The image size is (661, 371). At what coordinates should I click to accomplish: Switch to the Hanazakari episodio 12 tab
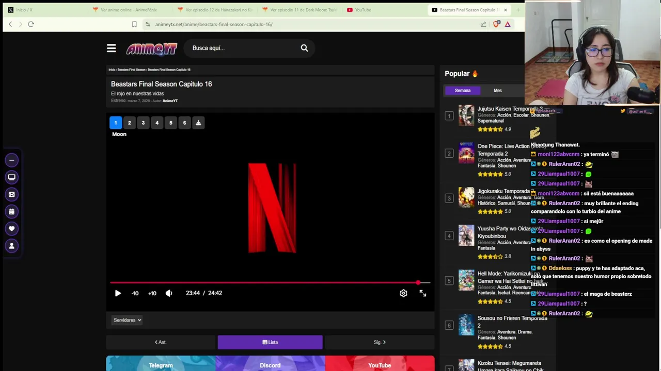(x=215, y=10)
